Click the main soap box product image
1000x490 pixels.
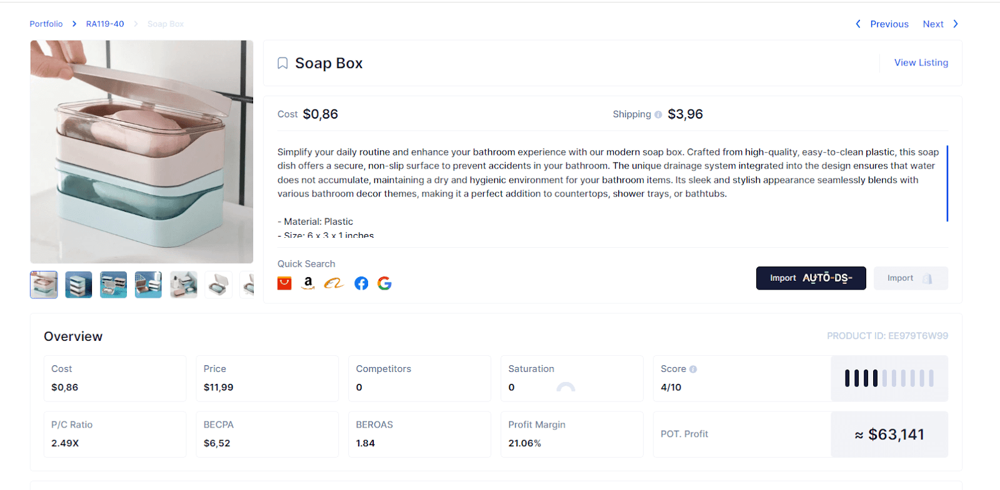tap(142, 152)
